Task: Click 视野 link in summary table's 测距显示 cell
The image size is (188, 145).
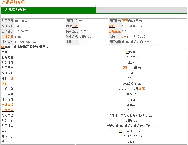Action: 125,21
